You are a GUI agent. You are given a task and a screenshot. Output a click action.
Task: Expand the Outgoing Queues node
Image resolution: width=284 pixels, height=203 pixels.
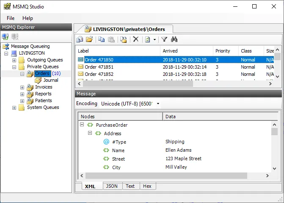[x=14, y=60]
